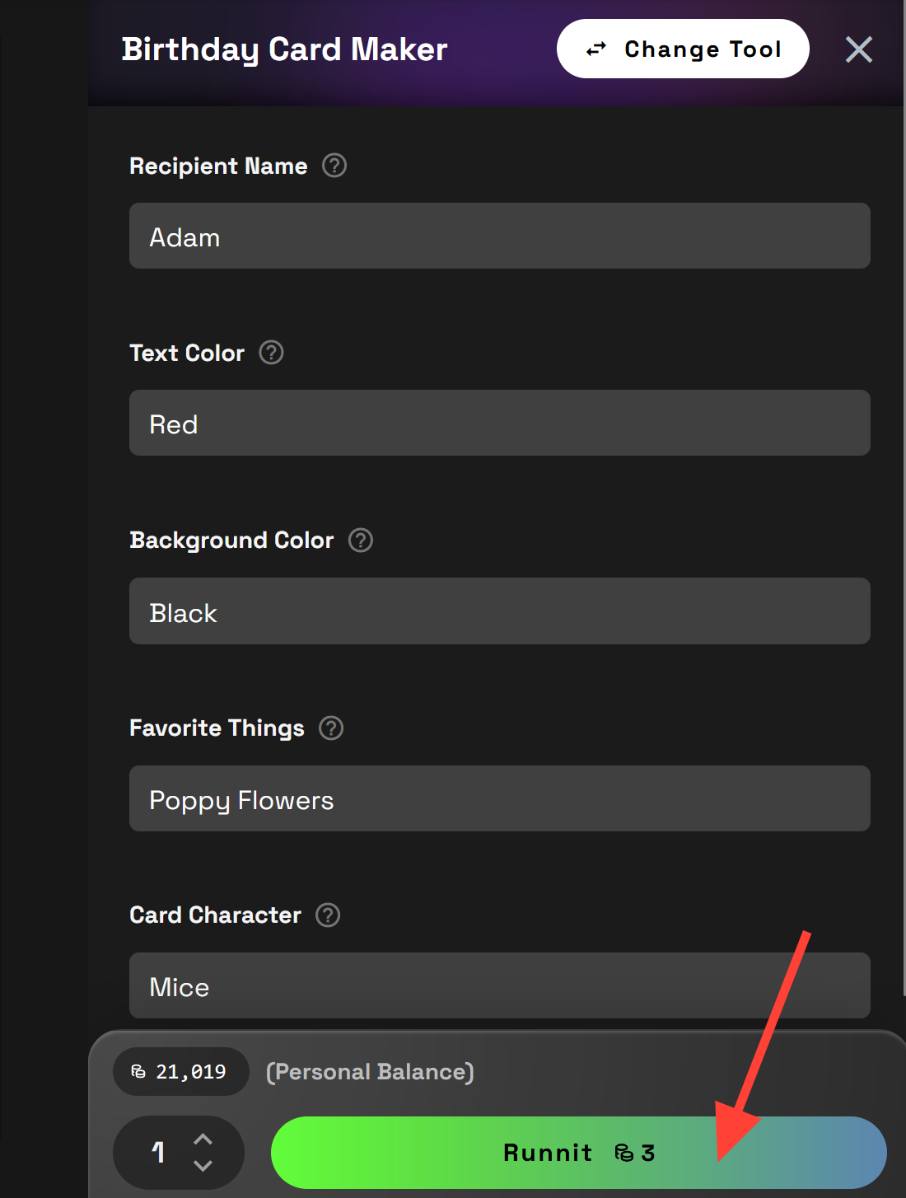Click the Favorite Things question mark icon
This screenshot has height=1198, width=906.
click(x=329, y=728)
